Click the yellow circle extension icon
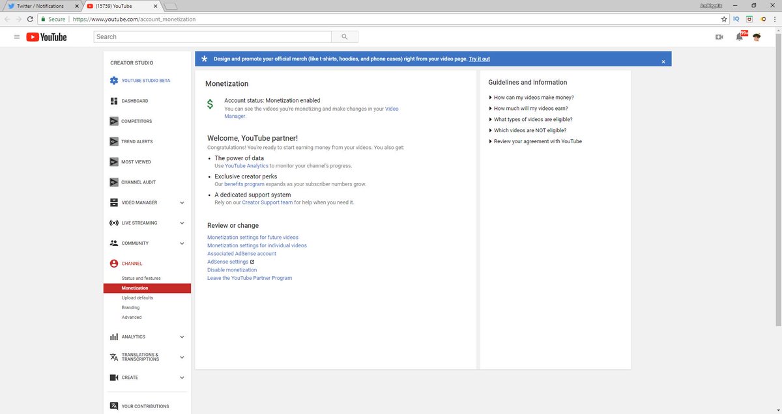 [x=762, y=19]
